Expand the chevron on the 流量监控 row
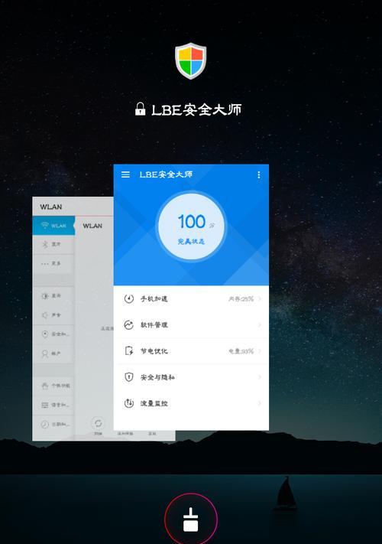 [x=260, y=403]
